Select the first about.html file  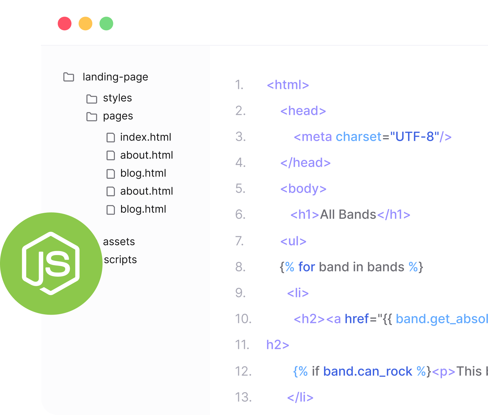[146, 155]
